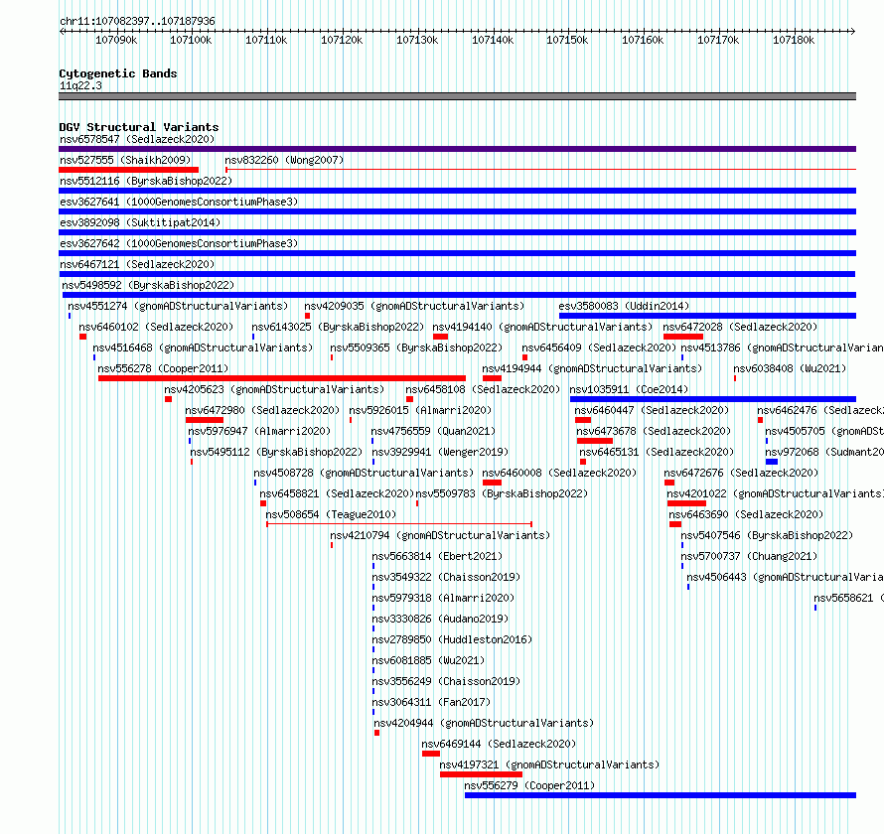Click esv3580083 (Uddin2014) label
The height and width of the screenshot is (834, 884).
pyautogui.click(x=624, y=306)
